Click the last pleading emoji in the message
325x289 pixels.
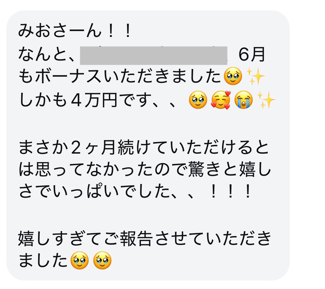102,261
